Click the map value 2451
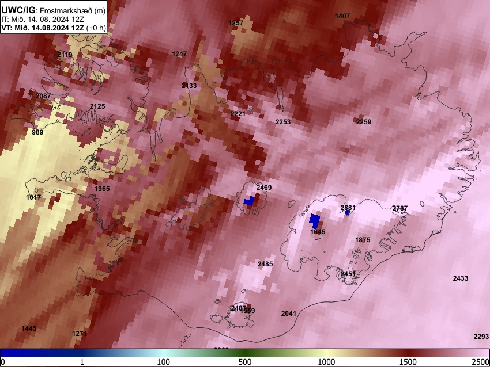490x367 pixels. (x=348, y=274)
